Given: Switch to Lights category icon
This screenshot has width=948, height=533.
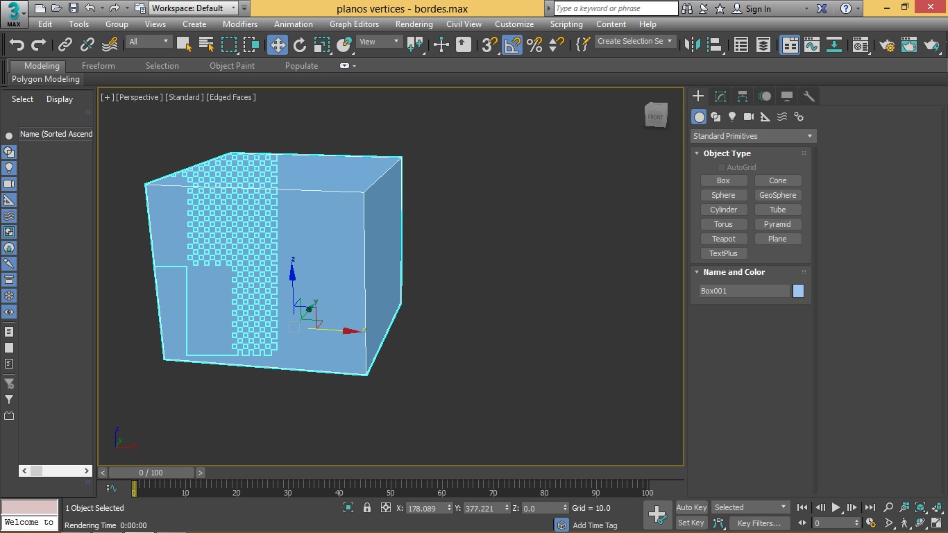Looking at the screenshot, I should coord(732,117).
